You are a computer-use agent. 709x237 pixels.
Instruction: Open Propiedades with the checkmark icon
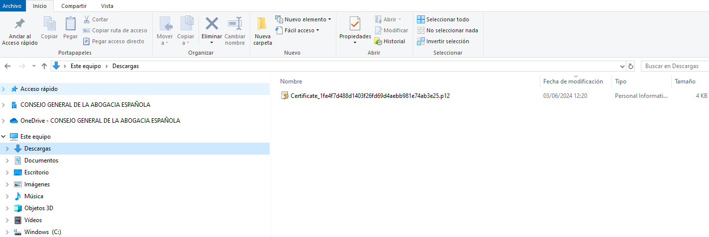tap(355, 24)
